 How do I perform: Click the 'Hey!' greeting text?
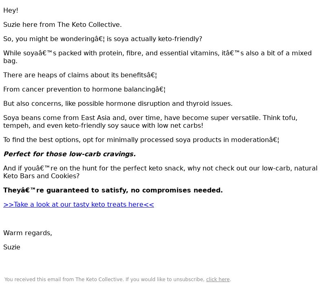tap(11, 11)
